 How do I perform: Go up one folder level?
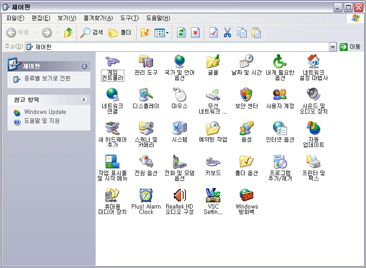click(x=68, y=33)
